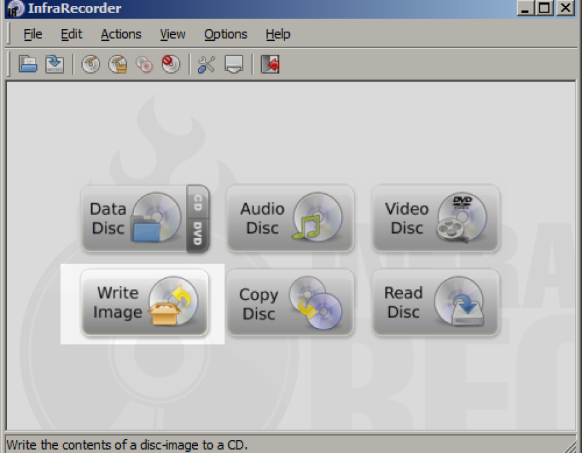The width and height of the screenshot is (582, 453).
Task: Close the InfraRecorder window
Action: [565, 8]
